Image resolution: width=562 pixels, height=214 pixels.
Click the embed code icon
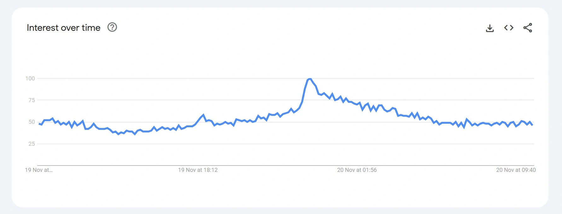point(509,28)
